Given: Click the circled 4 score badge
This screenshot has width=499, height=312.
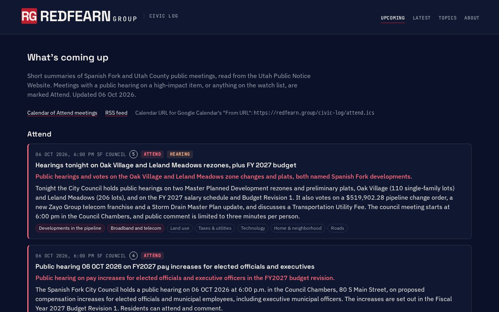Looking at the screenshot, I should tap(133, 255).
